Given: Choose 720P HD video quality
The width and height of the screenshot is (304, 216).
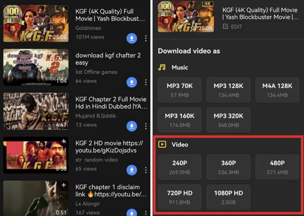Looking at the screenshot, I should click(x=180, y=197).
